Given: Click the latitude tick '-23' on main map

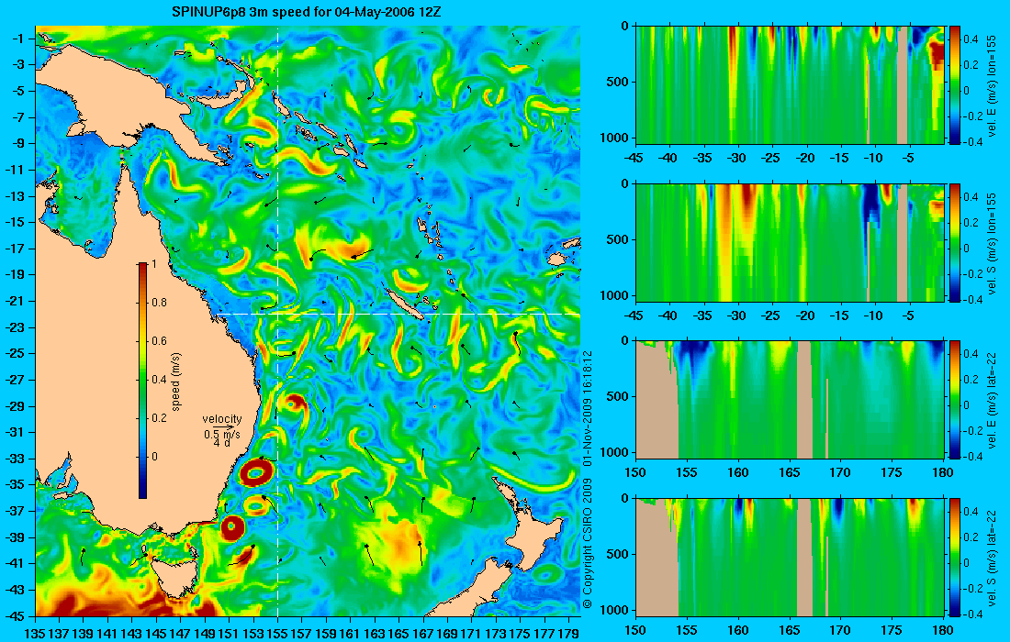Looking at the screenshot, I should coord(15,327).
